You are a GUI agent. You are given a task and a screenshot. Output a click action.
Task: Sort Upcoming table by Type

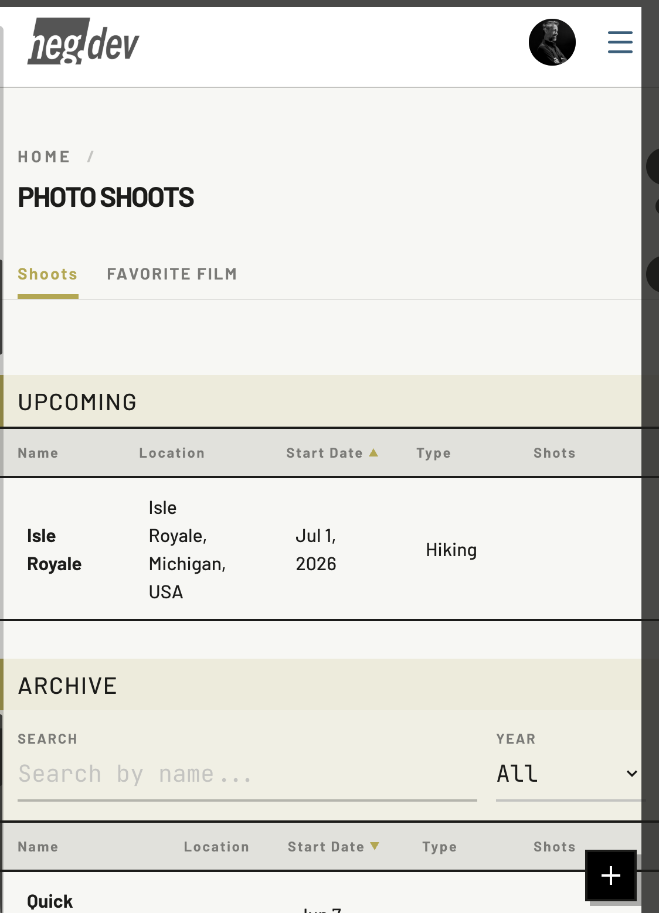pyautogui.click(x=434, y=453)
